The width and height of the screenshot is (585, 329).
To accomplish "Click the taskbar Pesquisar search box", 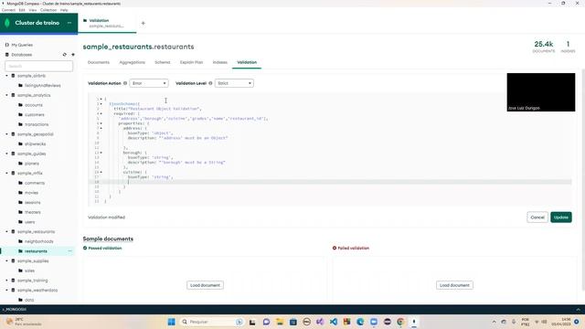I will 212,322.
